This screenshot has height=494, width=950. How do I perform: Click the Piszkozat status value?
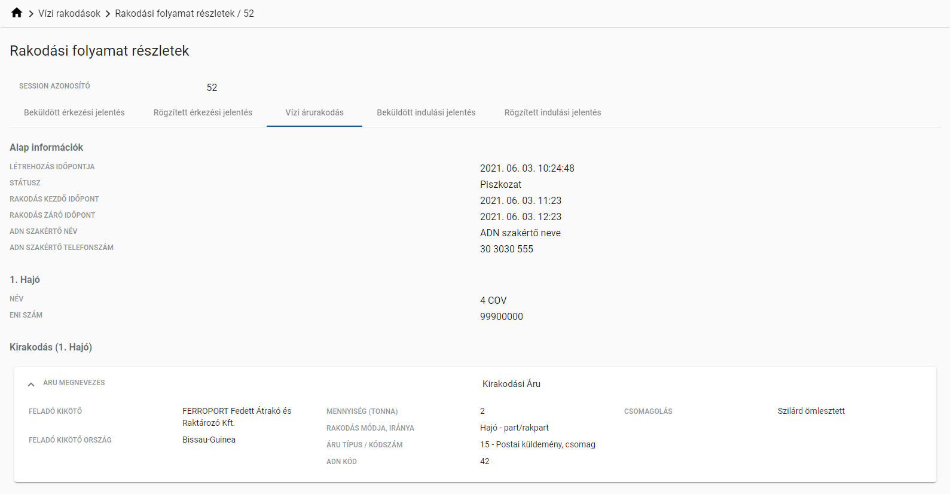[500, 185]
